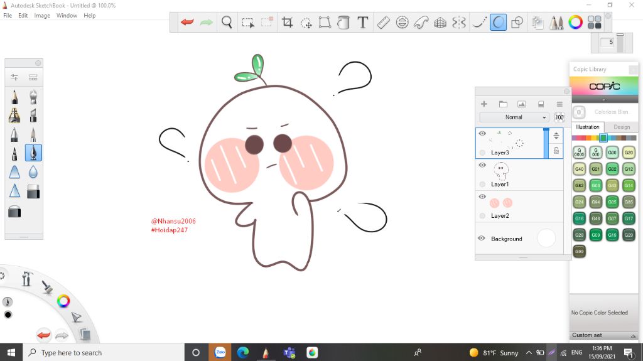Hide Layer2 using its eye icon
643x361 pixels.
(482, 197)
